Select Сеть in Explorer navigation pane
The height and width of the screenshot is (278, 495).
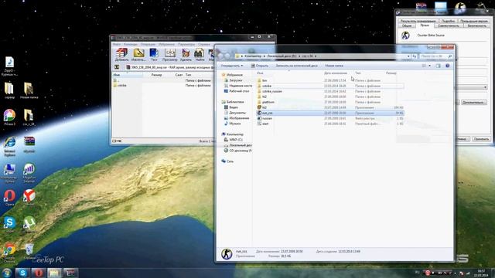227,161
